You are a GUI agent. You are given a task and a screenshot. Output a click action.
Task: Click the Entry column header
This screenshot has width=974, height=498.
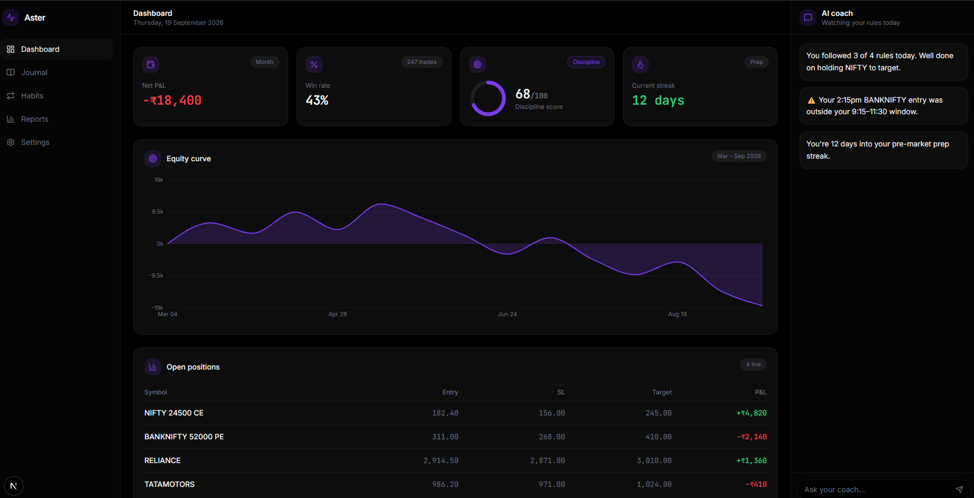(450, 392)
